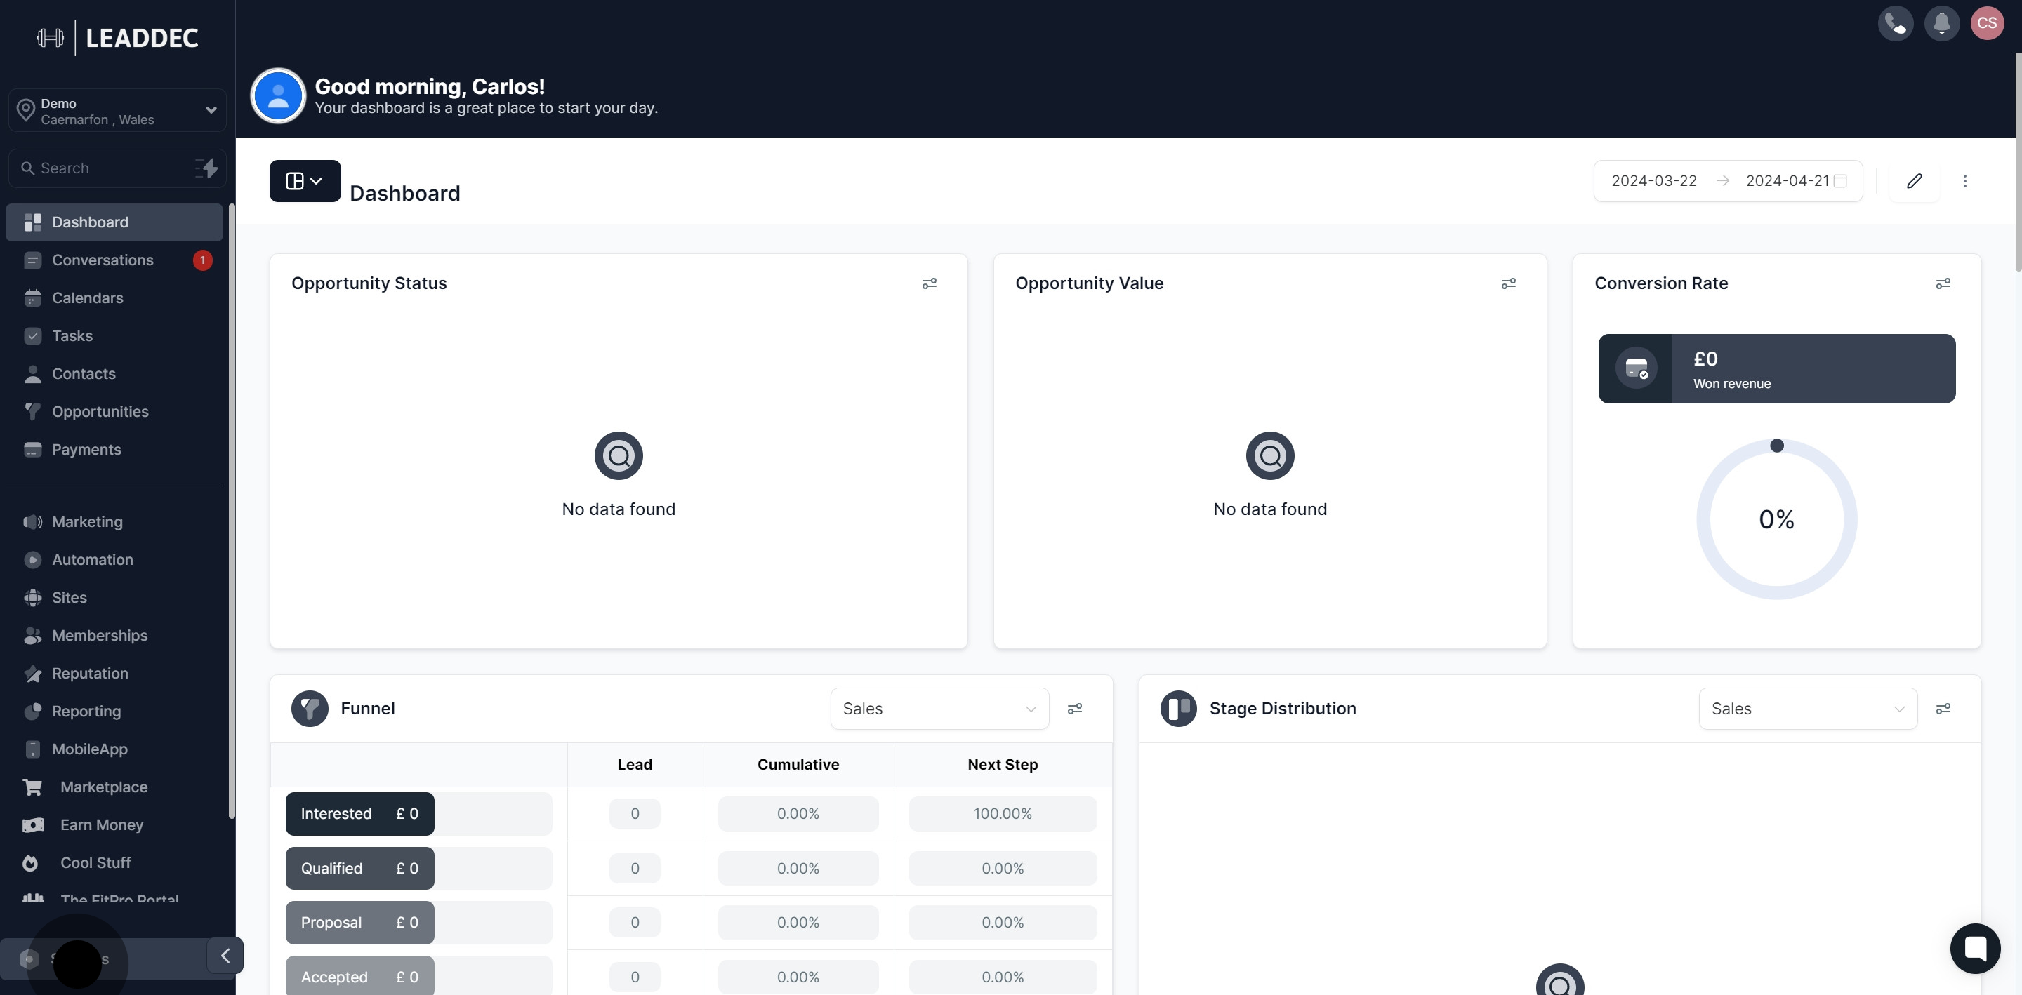Open Tasks in sidebar
Image resolution: width=2022 pixels, height=995 pixels.
(x=114, y=336)
